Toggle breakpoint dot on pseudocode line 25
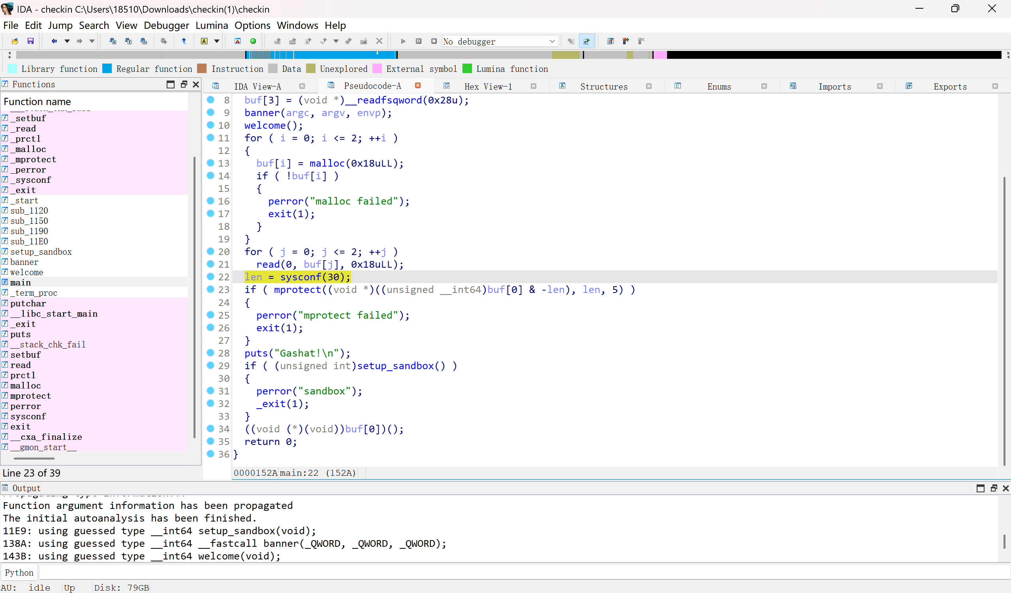 click(210, 314)
